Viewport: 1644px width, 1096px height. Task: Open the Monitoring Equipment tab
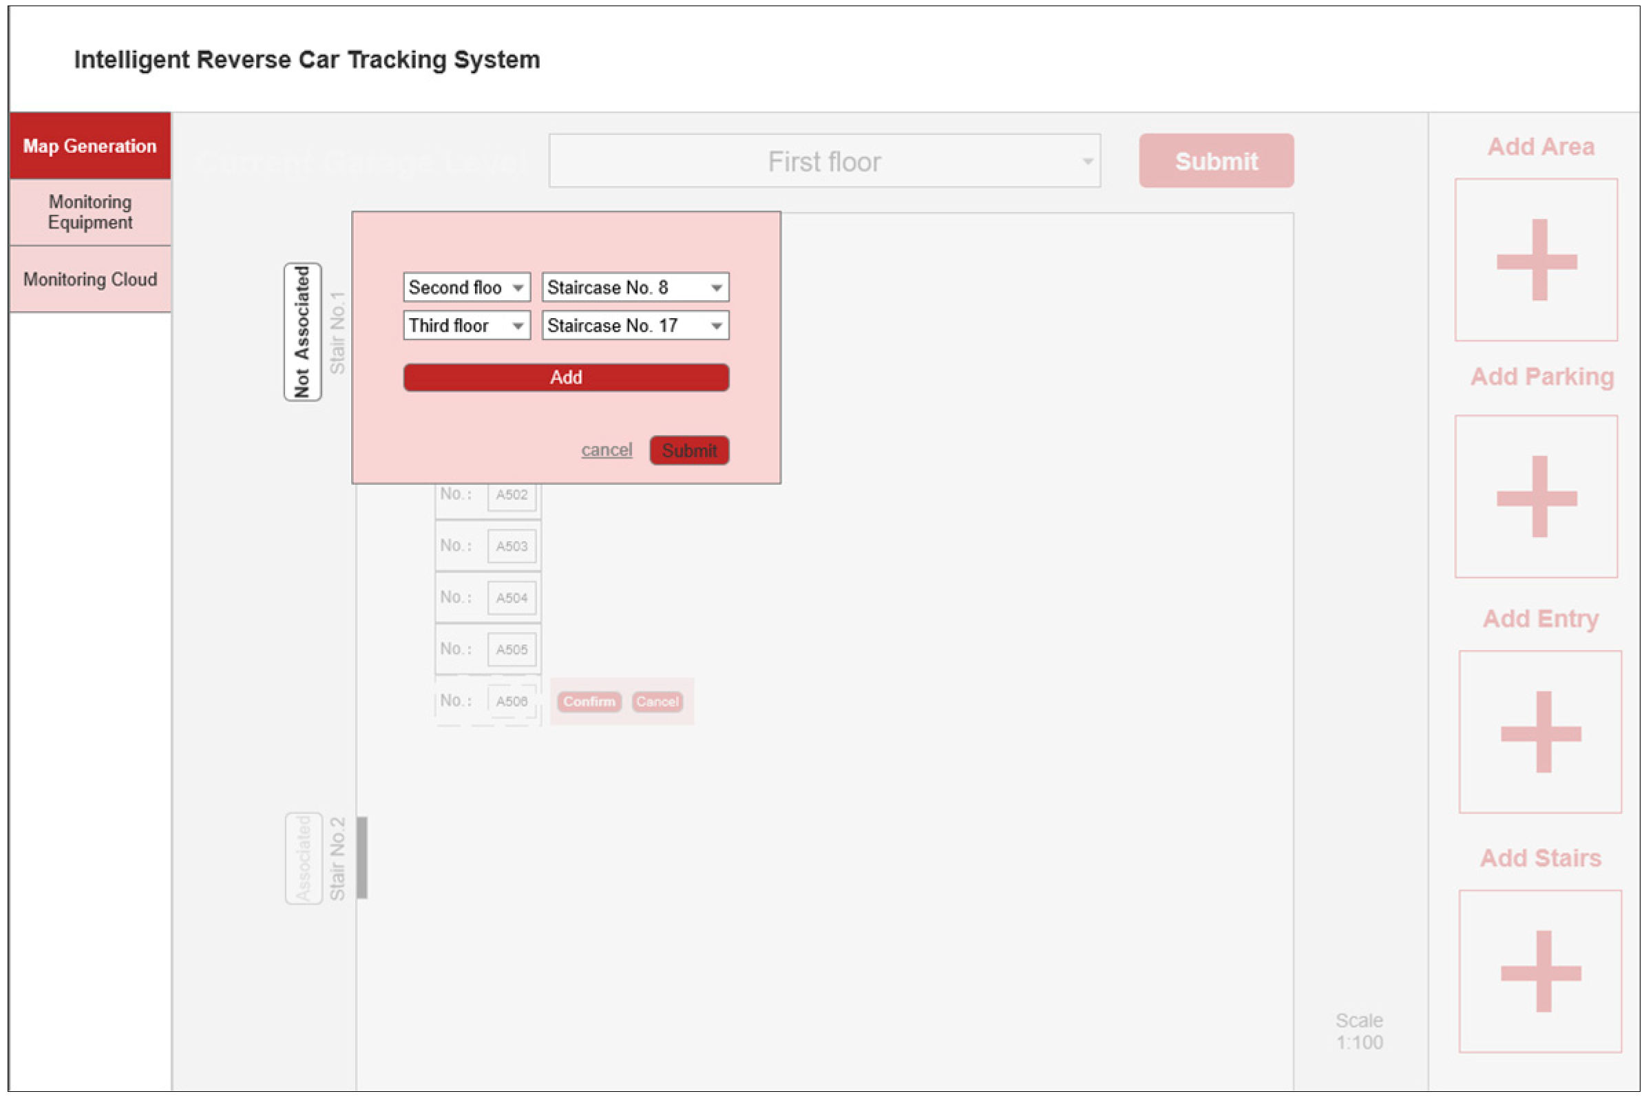(x=90, y=213)
